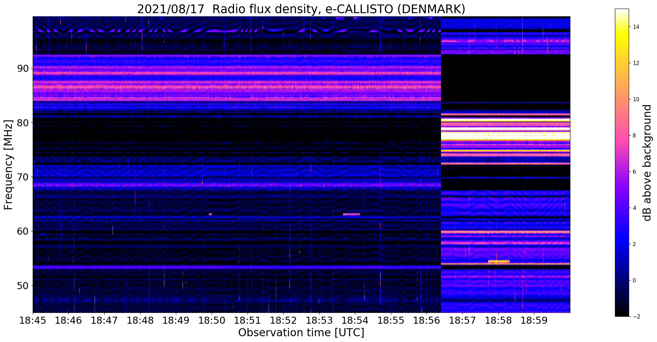Click the 90 MHz frequency tick label
Screen dimensions: 657x342
[23, 69]
